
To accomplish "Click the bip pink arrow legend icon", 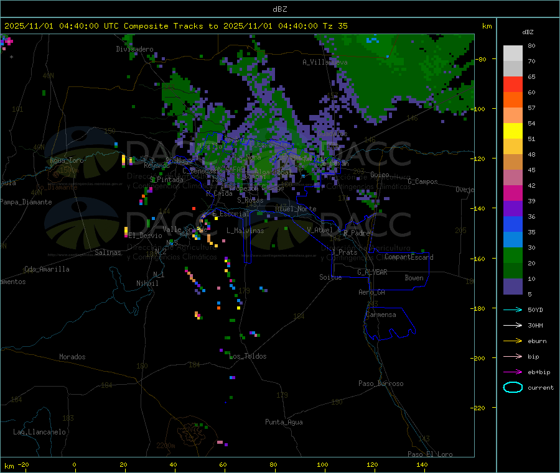I will [x=513, y=356].
